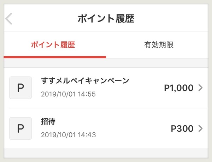Click the P icon beside 招待
Viewport: 212px width, 162px height.
(x=20, y=128)
